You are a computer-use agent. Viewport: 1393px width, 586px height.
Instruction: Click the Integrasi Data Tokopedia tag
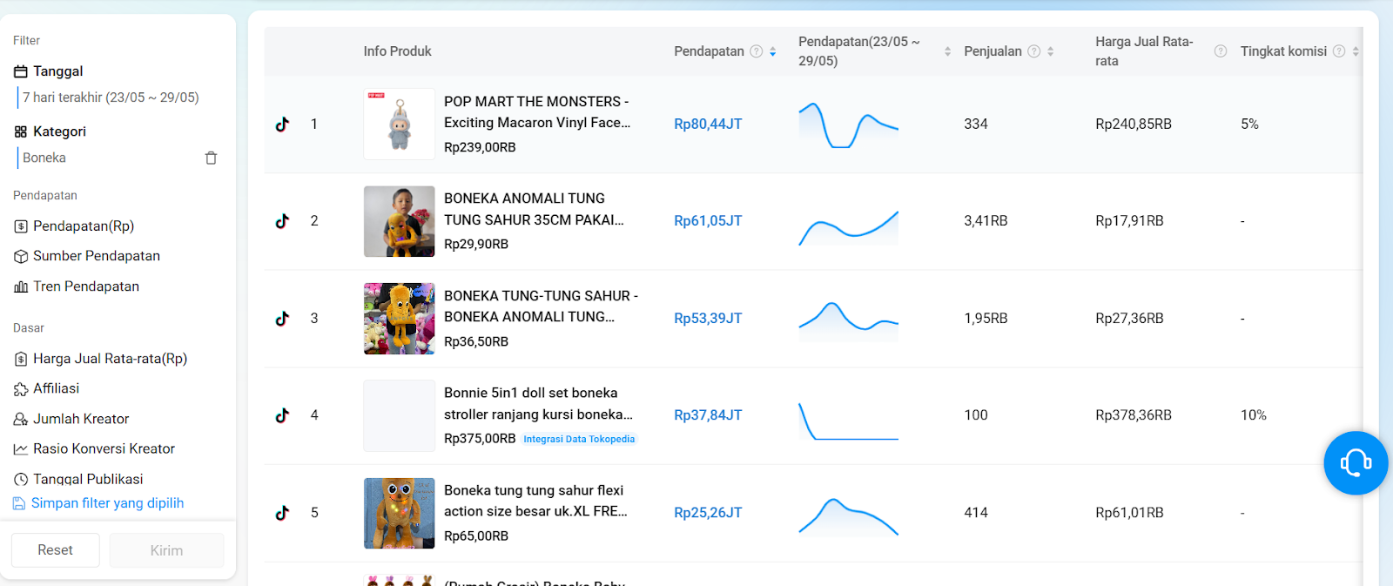579,439
